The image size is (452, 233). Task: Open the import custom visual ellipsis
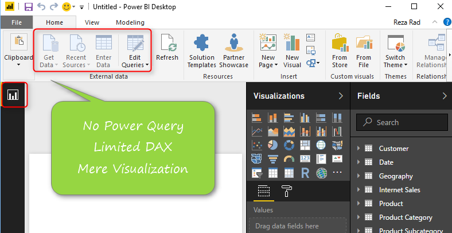(x=337, y=173)
